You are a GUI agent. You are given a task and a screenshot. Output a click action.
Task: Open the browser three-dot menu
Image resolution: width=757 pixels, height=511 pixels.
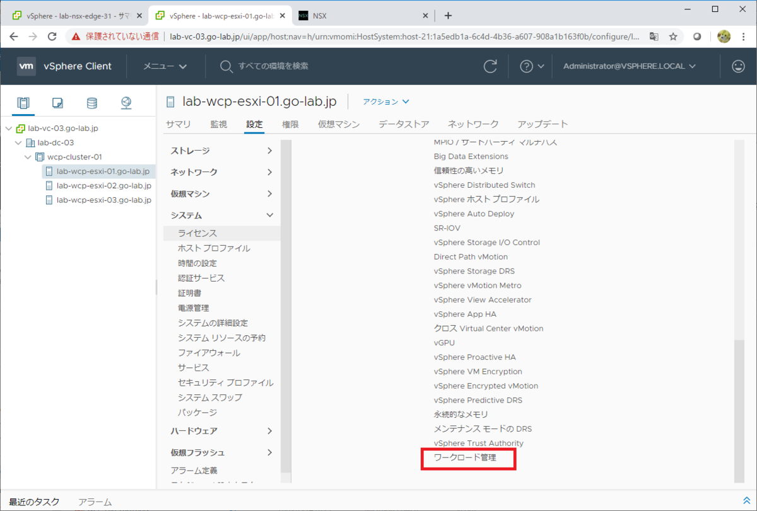[743, 37]
